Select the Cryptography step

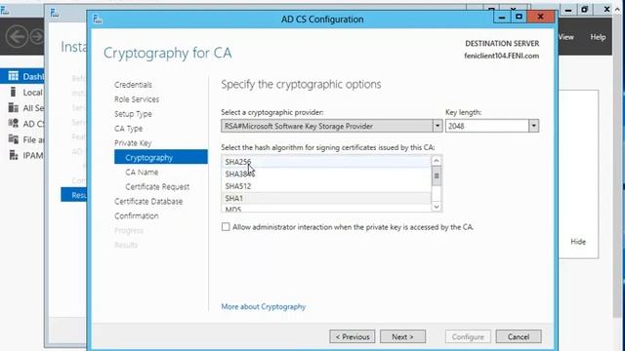pyautogui.click(x=161, y=157)
